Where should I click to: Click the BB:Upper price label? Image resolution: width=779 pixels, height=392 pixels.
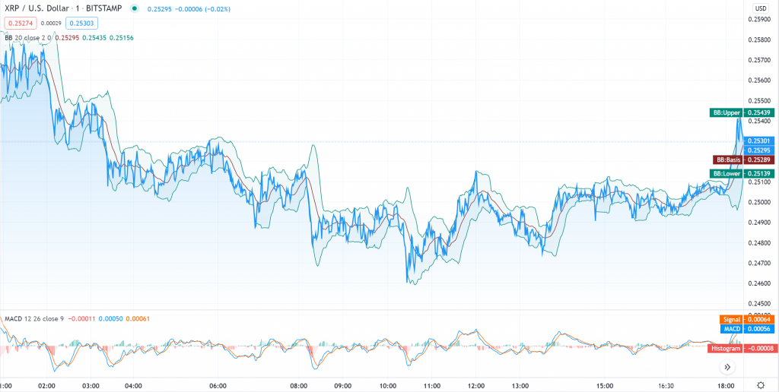727,112
